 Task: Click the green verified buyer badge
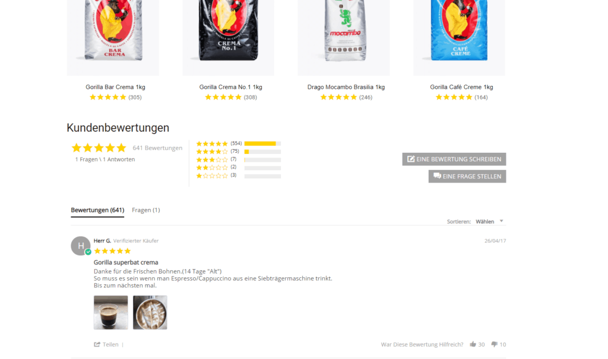88,252
